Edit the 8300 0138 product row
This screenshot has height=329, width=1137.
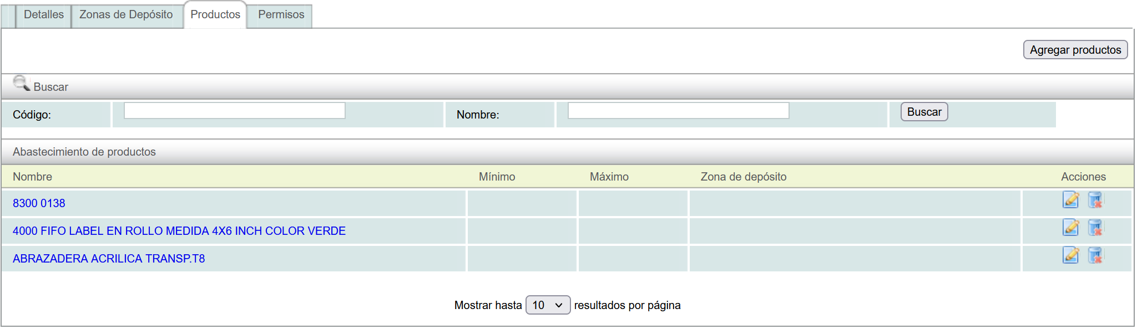pyautogui.click(x=1070, y=200)
